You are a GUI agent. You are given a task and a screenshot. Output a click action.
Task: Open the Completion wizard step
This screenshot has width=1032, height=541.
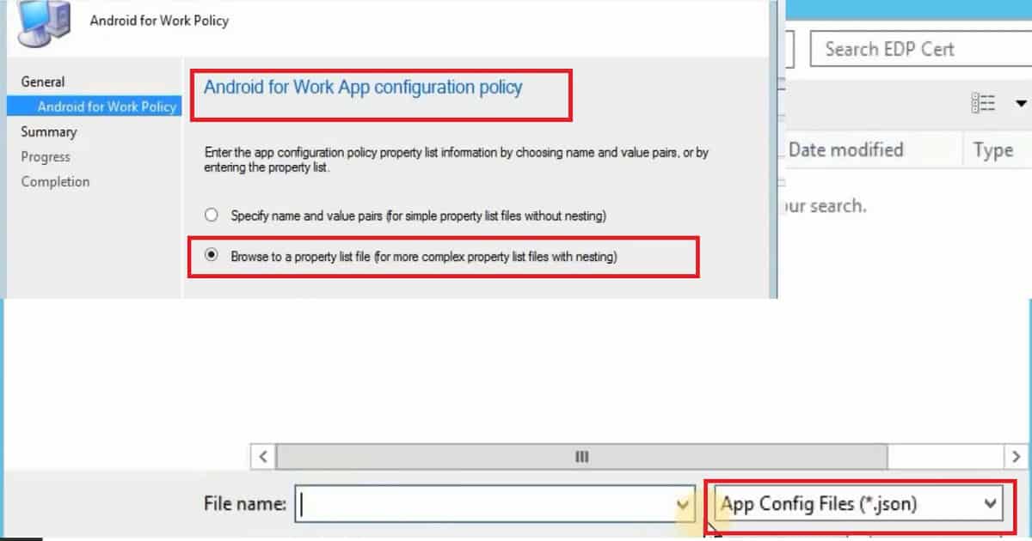point(55,181)
